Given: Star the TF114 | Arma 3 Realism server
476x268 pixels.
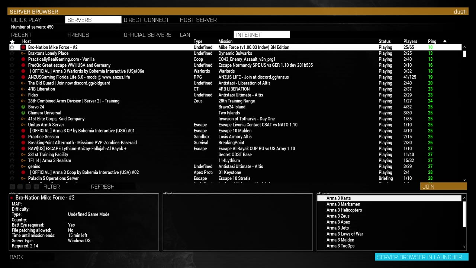Looking at the screenshot, I should [12, 160].
